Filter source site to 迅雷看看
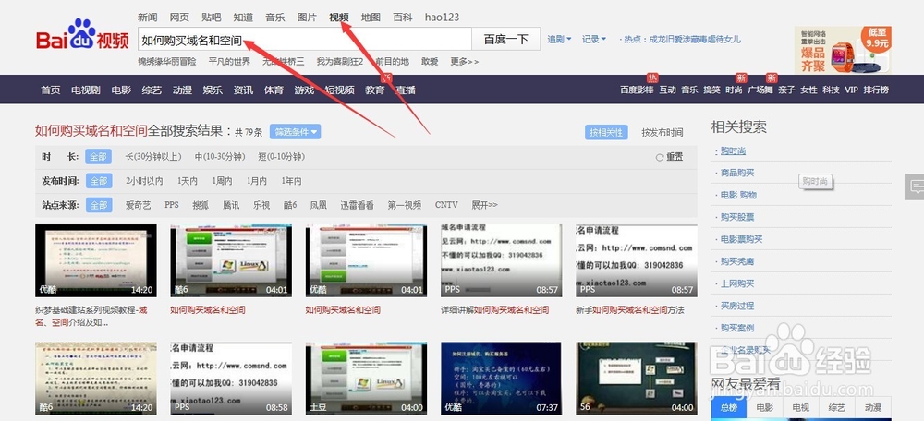Screen dimensions: 924x421 (x=357, y=205)
